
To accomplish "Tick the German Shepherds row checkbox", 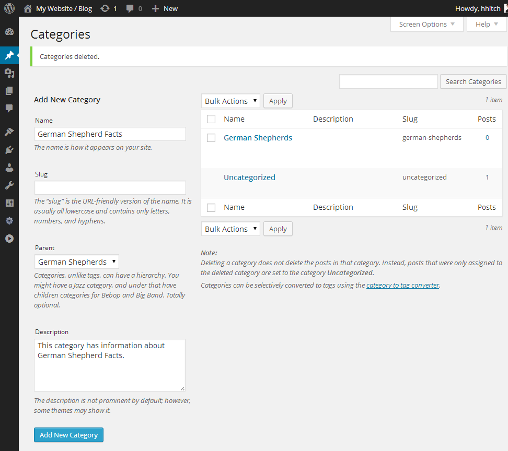I will 211,138.
